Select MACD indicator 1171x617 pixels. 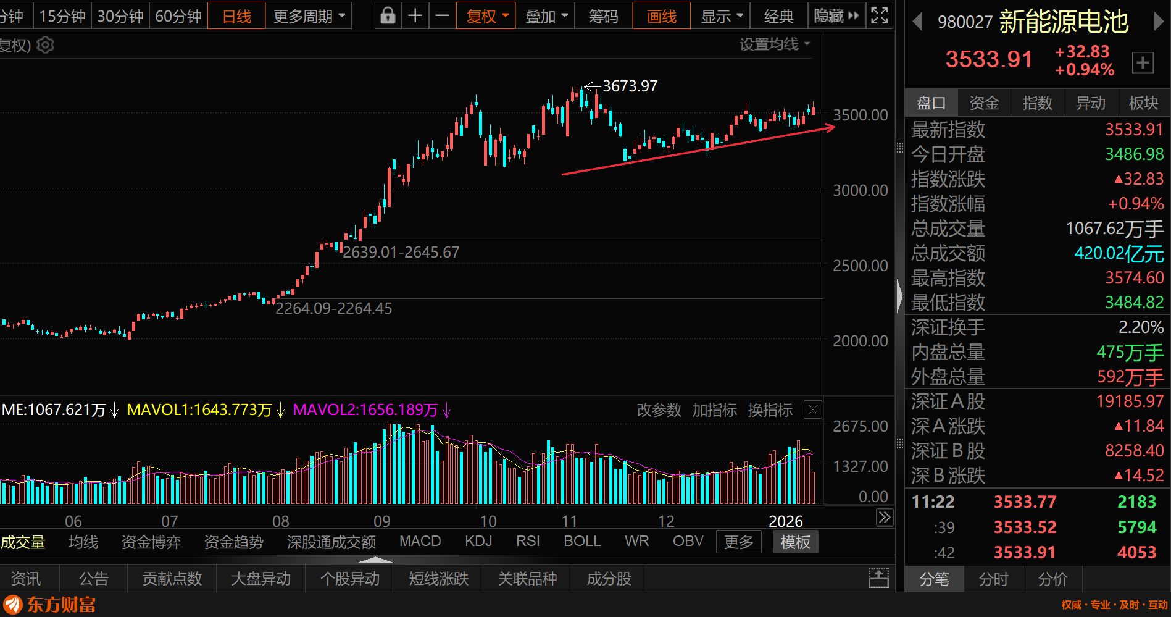tap(420, 541)
